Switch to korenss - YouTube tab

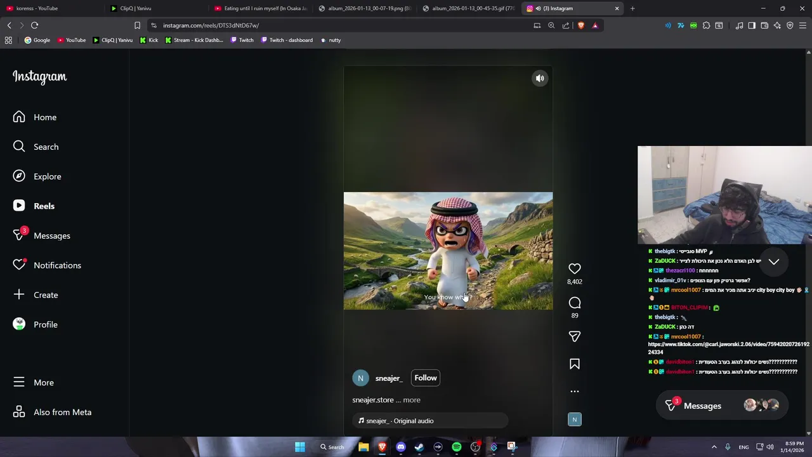tap(51, 8)
